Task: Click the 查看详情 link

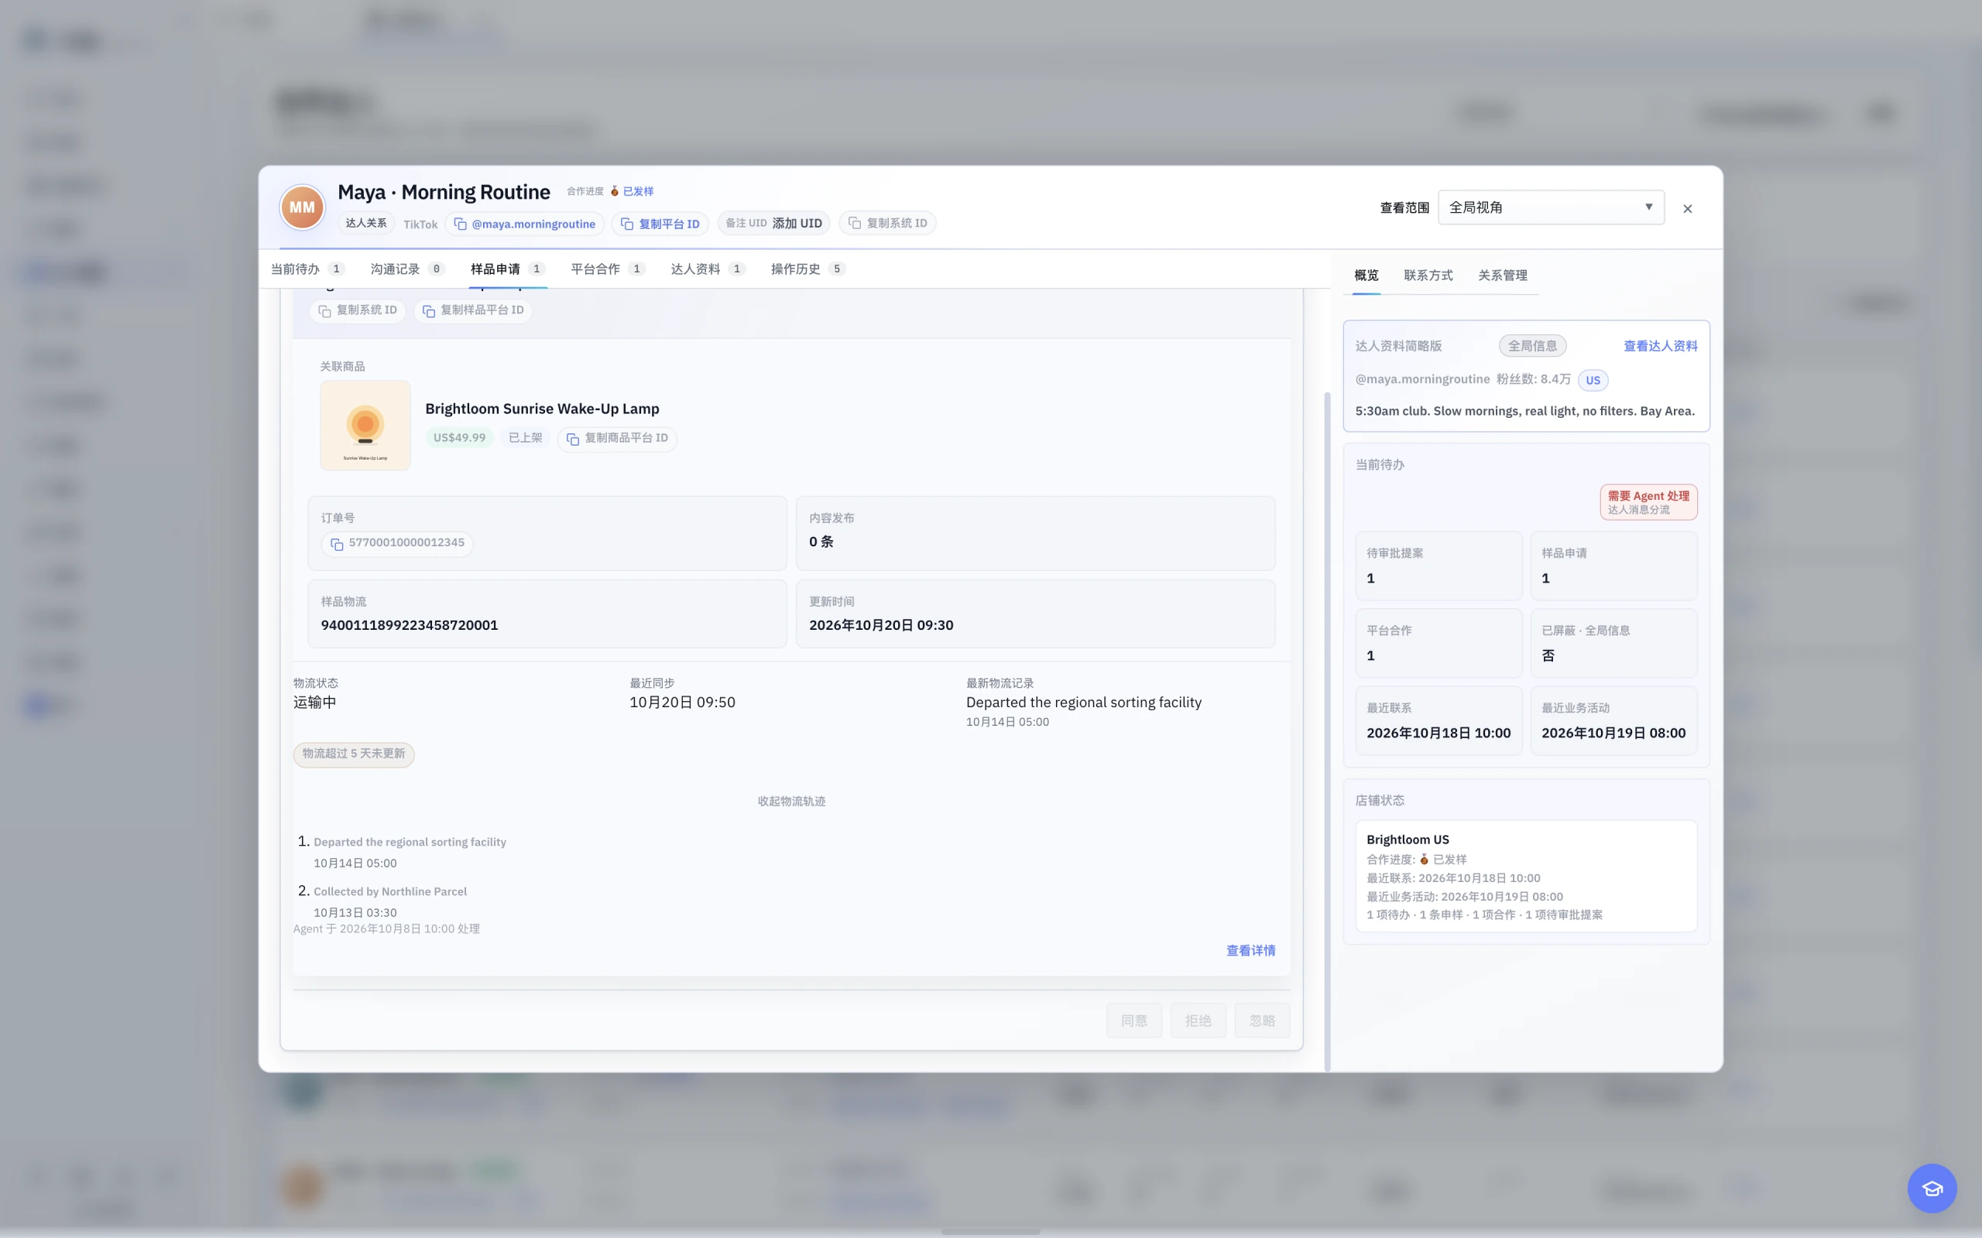Action: point(1250,951)
